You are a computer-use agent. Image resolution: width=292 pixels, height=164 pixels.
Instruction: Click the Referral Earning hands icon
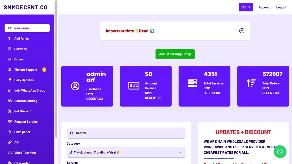tap(10, 101)
